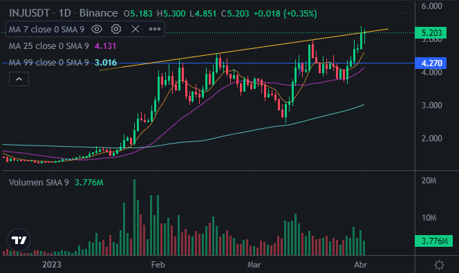Click the Abr date label on time axis

(361, 265)
